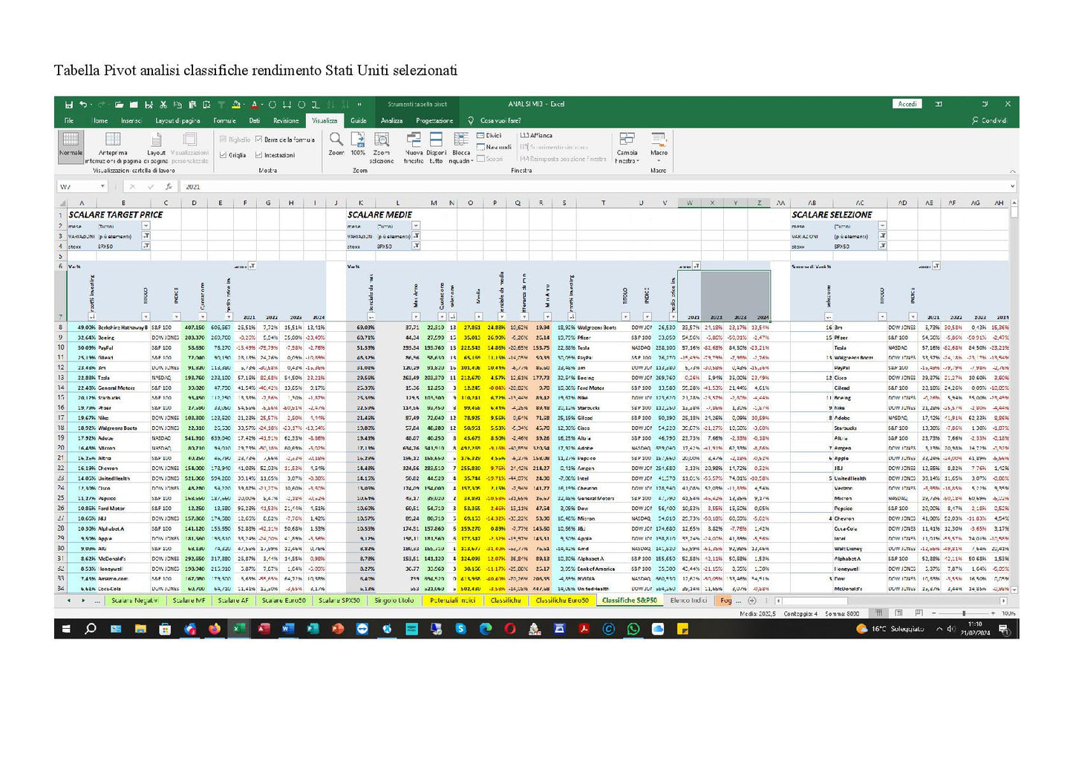Add a new sheet with plus button

coord(751,601)
